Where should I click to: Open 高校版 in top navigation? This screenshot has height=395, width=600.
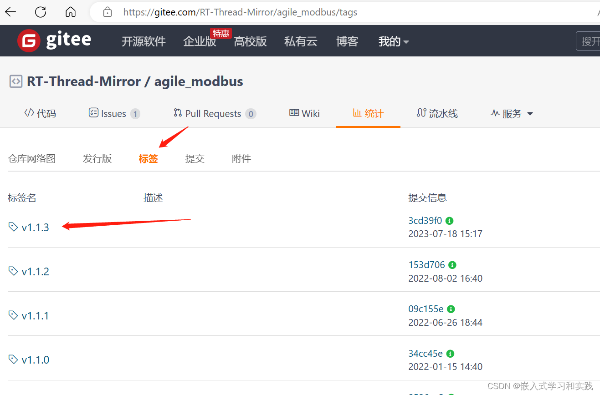coord(250,42)
